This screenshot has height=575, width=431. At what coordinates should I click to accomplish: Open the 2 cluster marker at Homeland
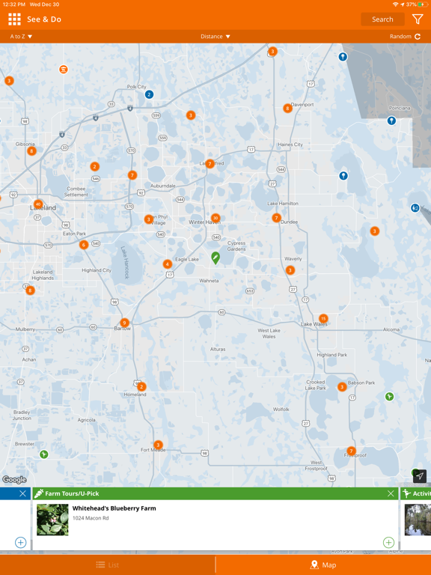tap(141, 386)
